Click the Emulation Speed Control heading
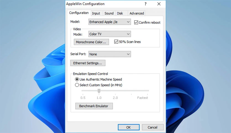This screenshot has height=133, width=231. click(x=90, y=74)
